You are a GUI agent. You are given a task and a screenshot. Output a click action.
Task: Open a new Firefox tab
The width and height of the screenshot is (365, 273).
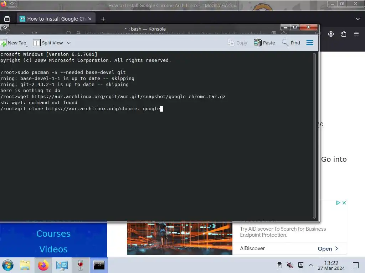(103, 19)
